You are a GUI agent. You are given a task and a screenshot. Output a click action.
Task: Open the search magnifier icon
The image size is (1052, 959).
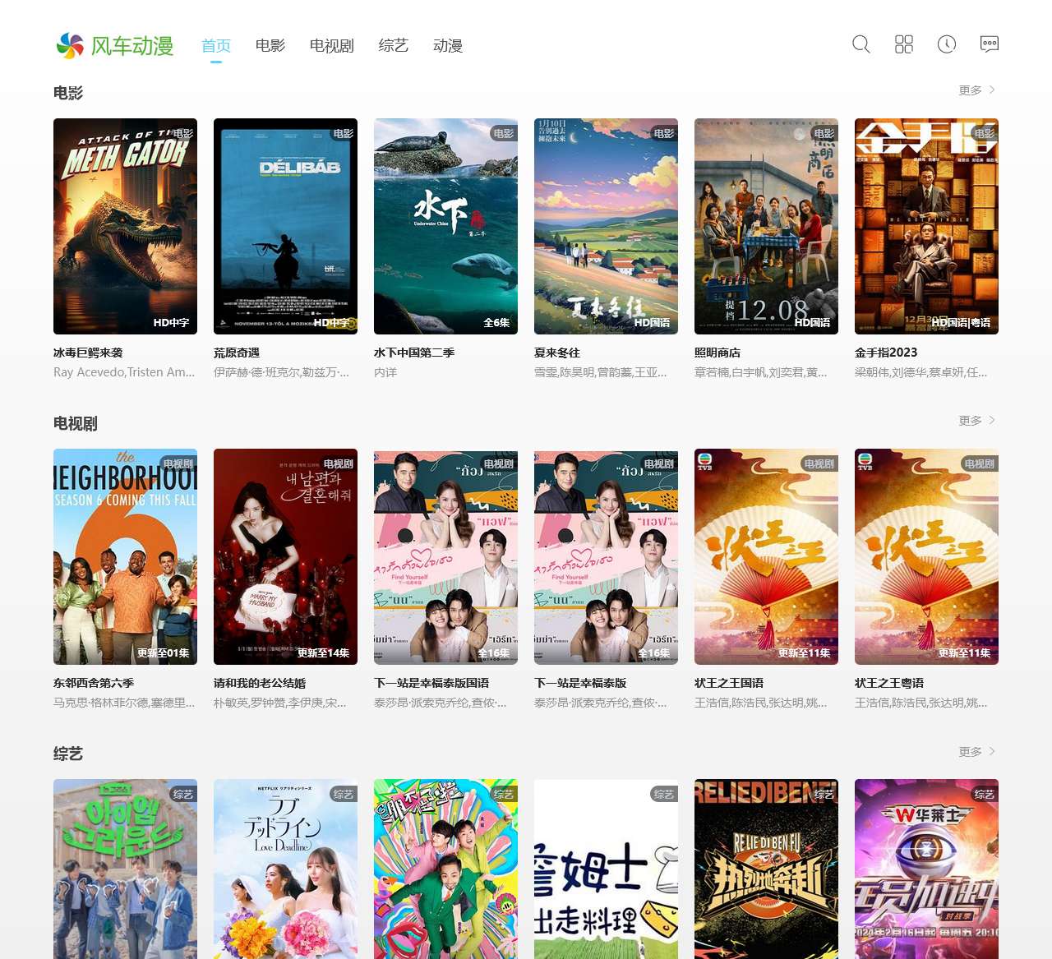tap(861, 44)
